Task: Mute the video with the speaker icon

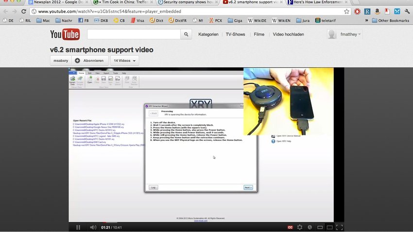Action: pyautogui.click(x=93, y=228)
